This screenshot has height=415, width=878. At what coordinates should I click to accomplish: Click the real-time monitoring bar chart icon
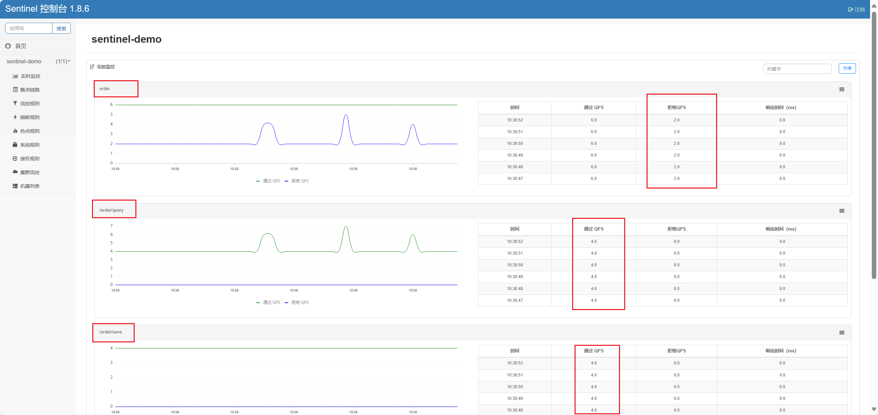pos(15,76)
